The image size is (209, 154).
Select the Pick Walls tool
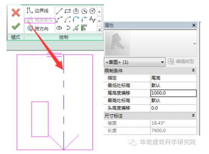click(x=84, y=28)
